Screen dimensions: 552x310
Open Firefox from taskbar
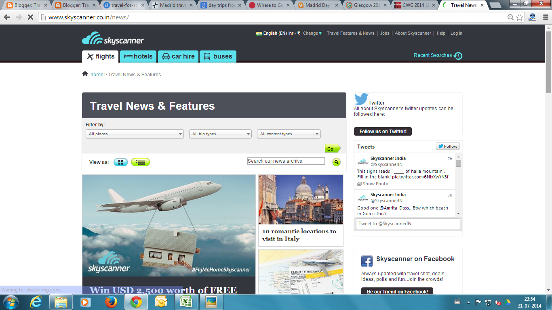point(111,302)
